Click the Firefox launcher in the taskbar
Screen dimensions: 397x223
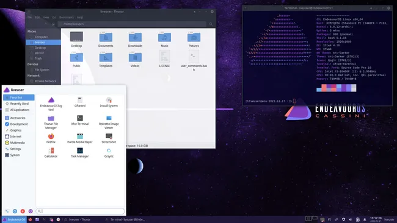point(30,219)
